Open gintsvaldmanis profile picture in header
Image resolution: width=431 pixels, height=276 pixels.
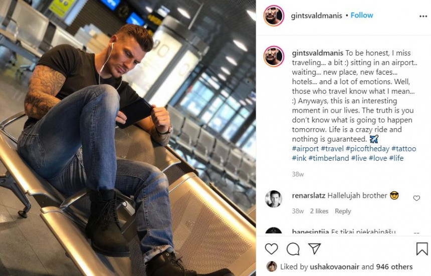coord(274,16)
